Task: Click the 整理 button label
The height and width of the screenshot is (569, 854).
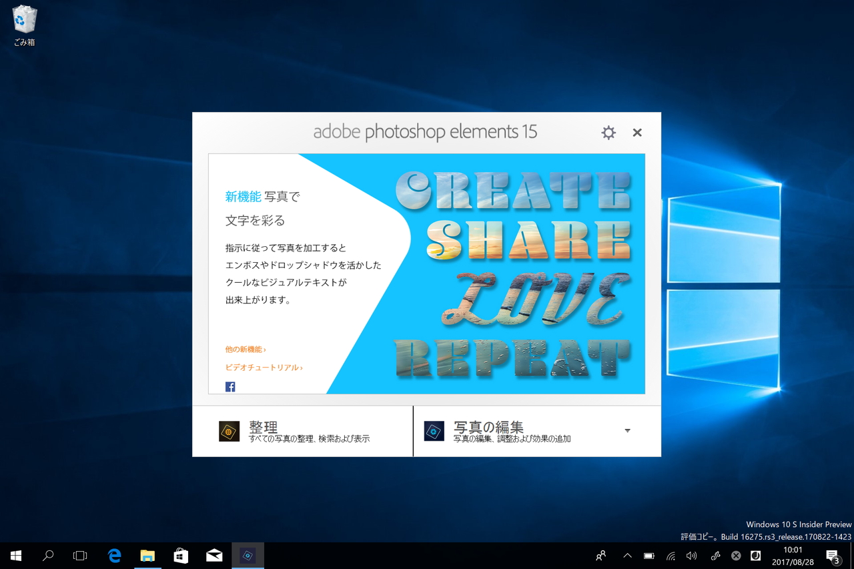Action: point(264,427)
